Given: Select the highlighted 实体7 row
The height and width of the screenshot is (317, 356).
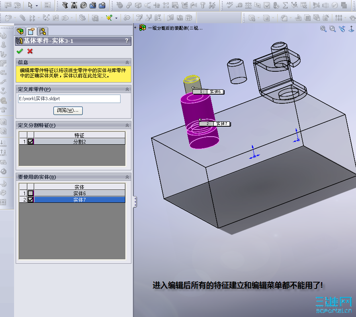Looking at the screenshot, I should [x=80, y=200].
